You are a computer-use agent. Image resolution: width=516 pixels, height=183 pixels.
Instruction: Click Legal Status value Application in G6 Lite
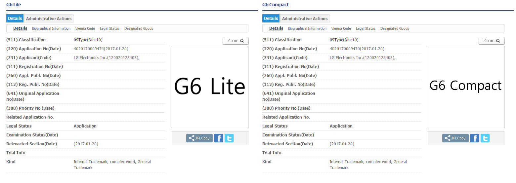coord(85,126)
